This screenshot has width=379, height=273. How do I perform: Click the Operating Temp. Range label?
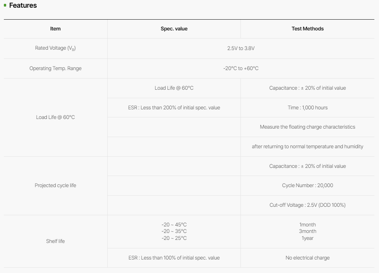[55, 68]
